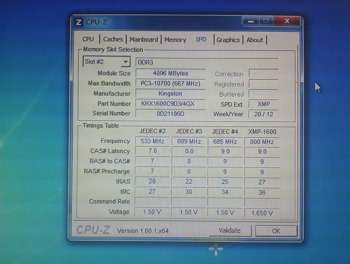Switch to the Graphics tab
The image size is (350, 264).
click(x=228, y=40)
